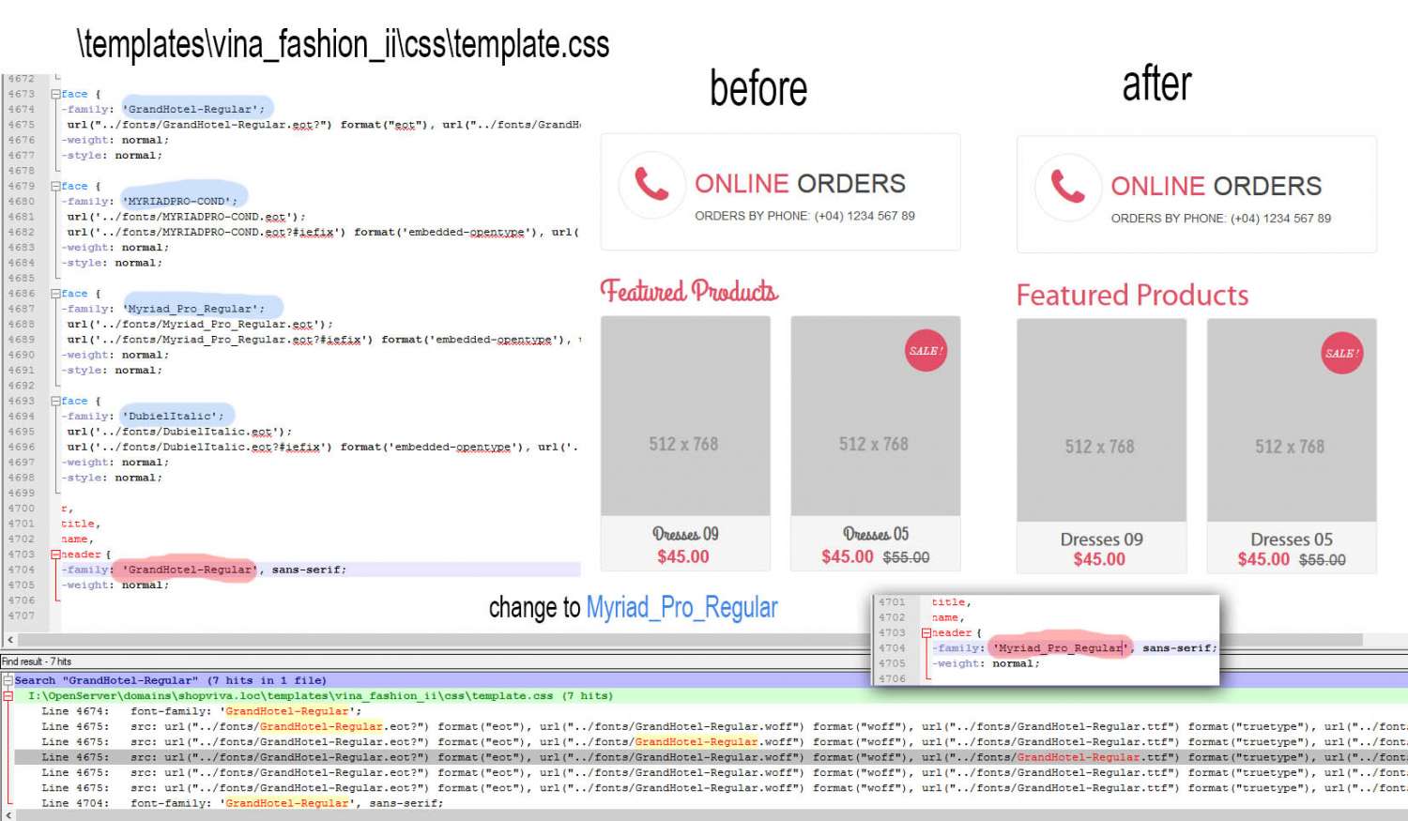Click the SALE badge on after Dresses 05

(x=1341, y=354)
